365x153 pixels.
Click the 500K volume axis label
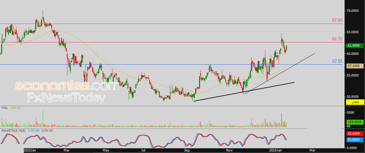click(x=351, y=112)
